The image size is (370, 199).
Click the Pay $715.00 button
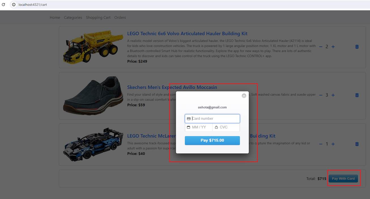point(212,140)
